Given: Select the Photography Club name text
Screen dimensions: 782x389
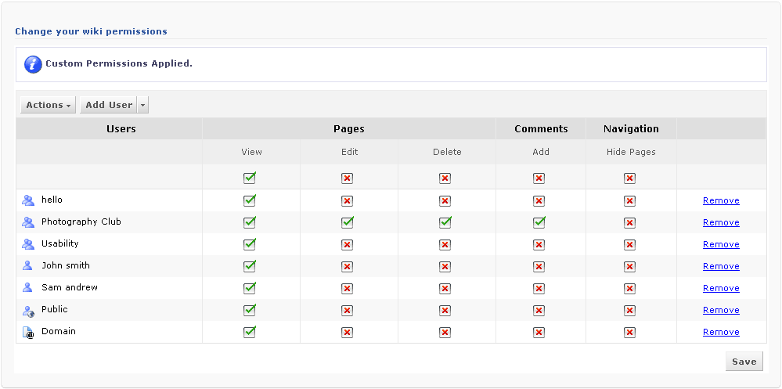Looking at the screenshot, I should 81,222.
